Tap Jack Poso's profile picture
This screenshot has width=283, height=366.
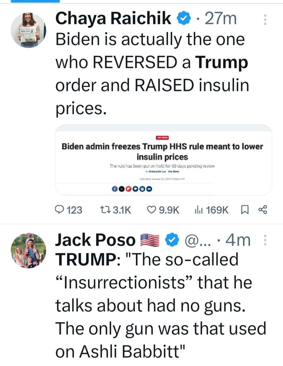29,251
